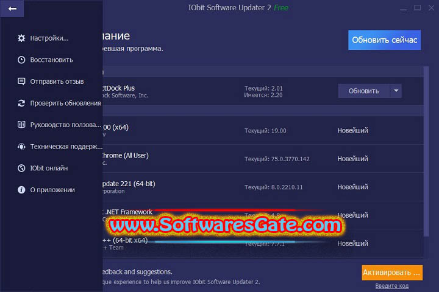Close the IObit Software Updater window
The image size is (439, 292).
432,8
